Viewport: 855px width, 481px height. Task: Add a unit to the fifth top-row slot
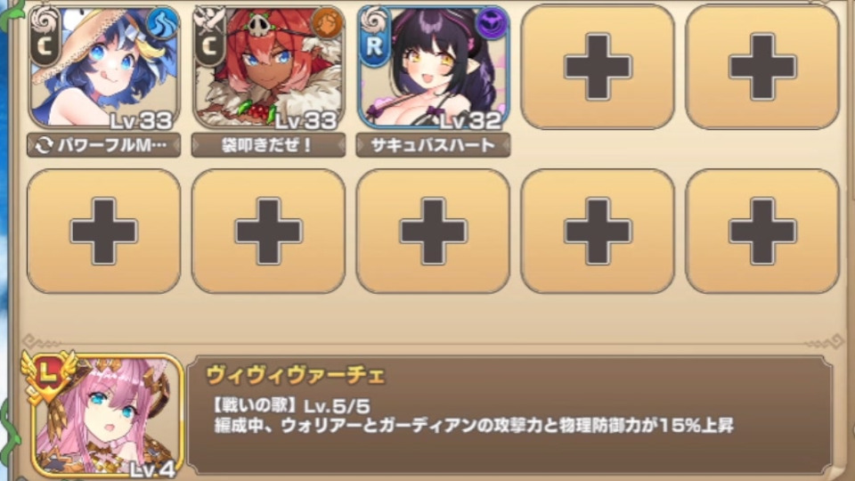pos(761,67)
